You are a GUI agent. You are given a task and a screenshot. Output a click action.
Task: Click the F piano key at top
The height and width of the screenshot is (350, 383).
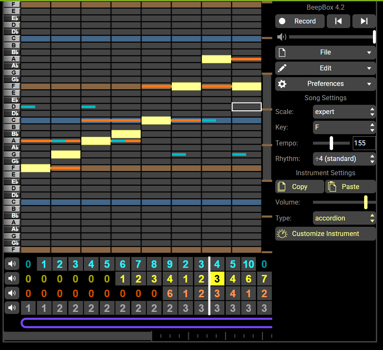point(11,5)
